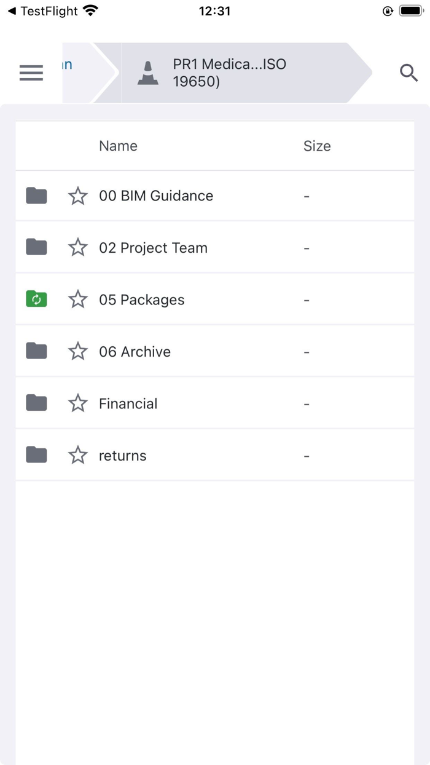Tap the Size dash on the 06 Archive row
Viewport: 430px width, 765px height.
tap(307, 351)
